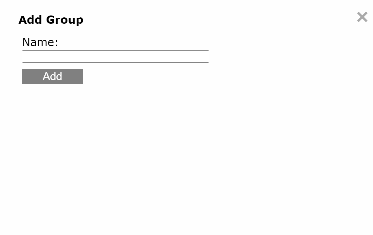Click Add below the name field
The height and width of the screenshot is (235, 373).
click(52, 77)
